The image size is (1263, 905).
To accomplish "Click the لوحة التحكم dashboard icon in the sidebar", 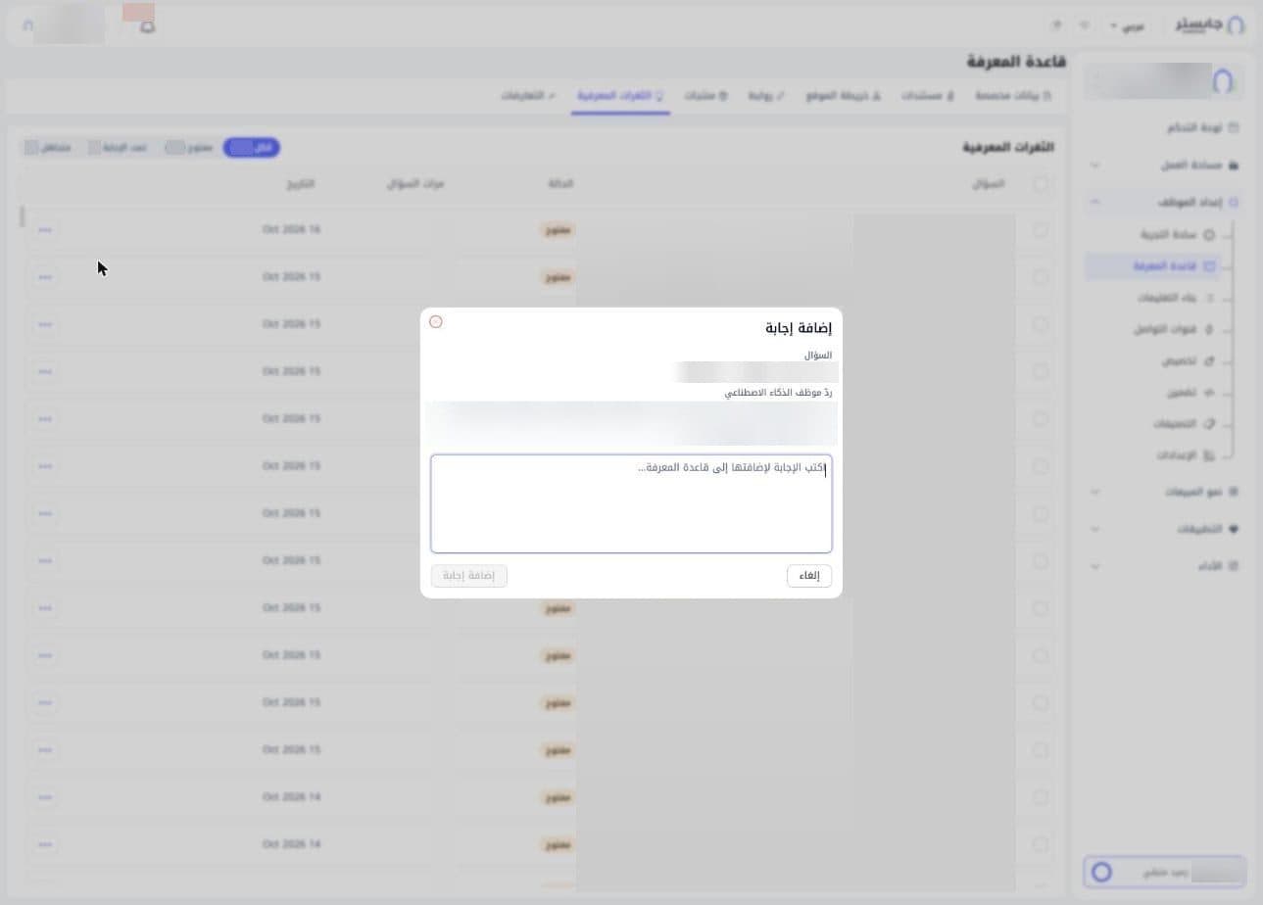I will 1234,128.
